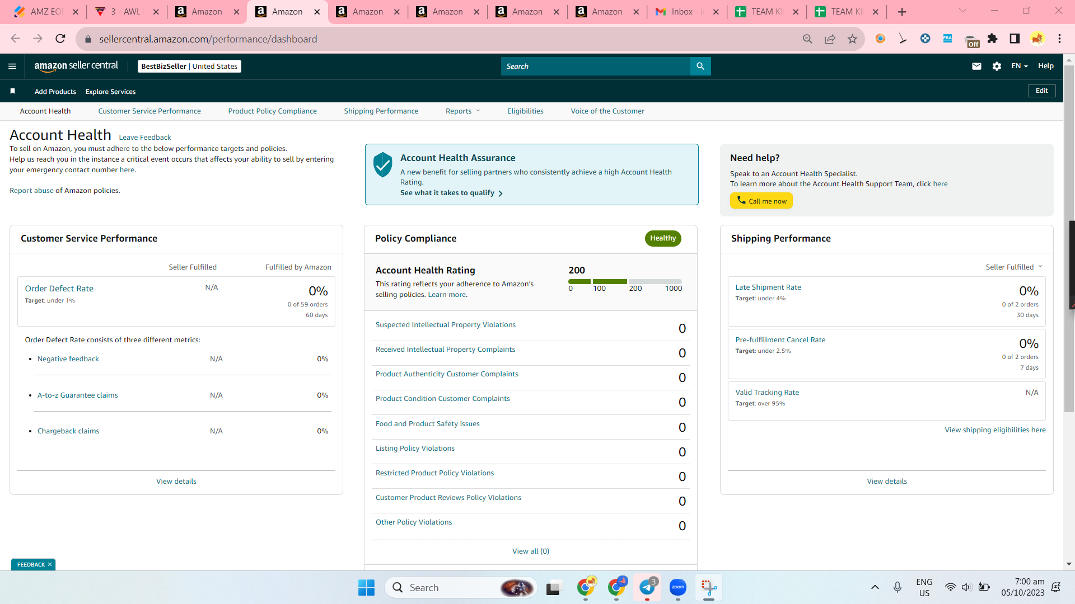The image size is (1075, 604).
Task: Open the Eligibilities tab
Action: 525,111
